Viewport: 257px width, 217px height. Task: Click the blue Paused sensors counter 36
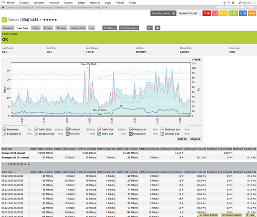(x=243, y=13)
